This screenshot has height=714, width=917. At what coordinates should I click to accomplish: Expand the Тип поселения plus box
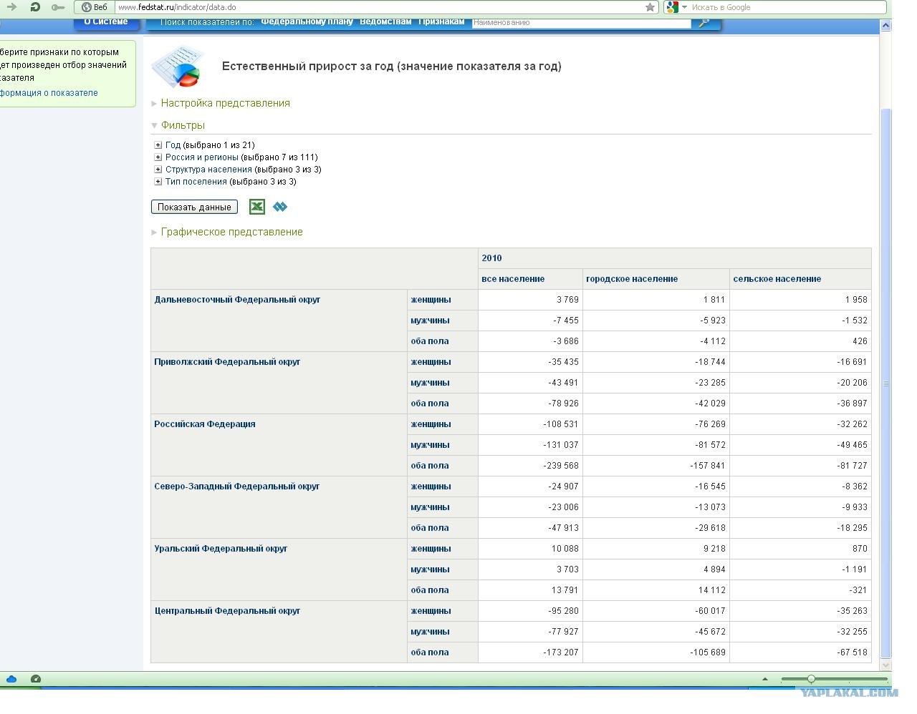tap(158, 182)
